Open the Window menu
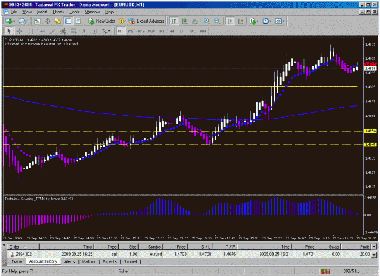 coord(92,12)
